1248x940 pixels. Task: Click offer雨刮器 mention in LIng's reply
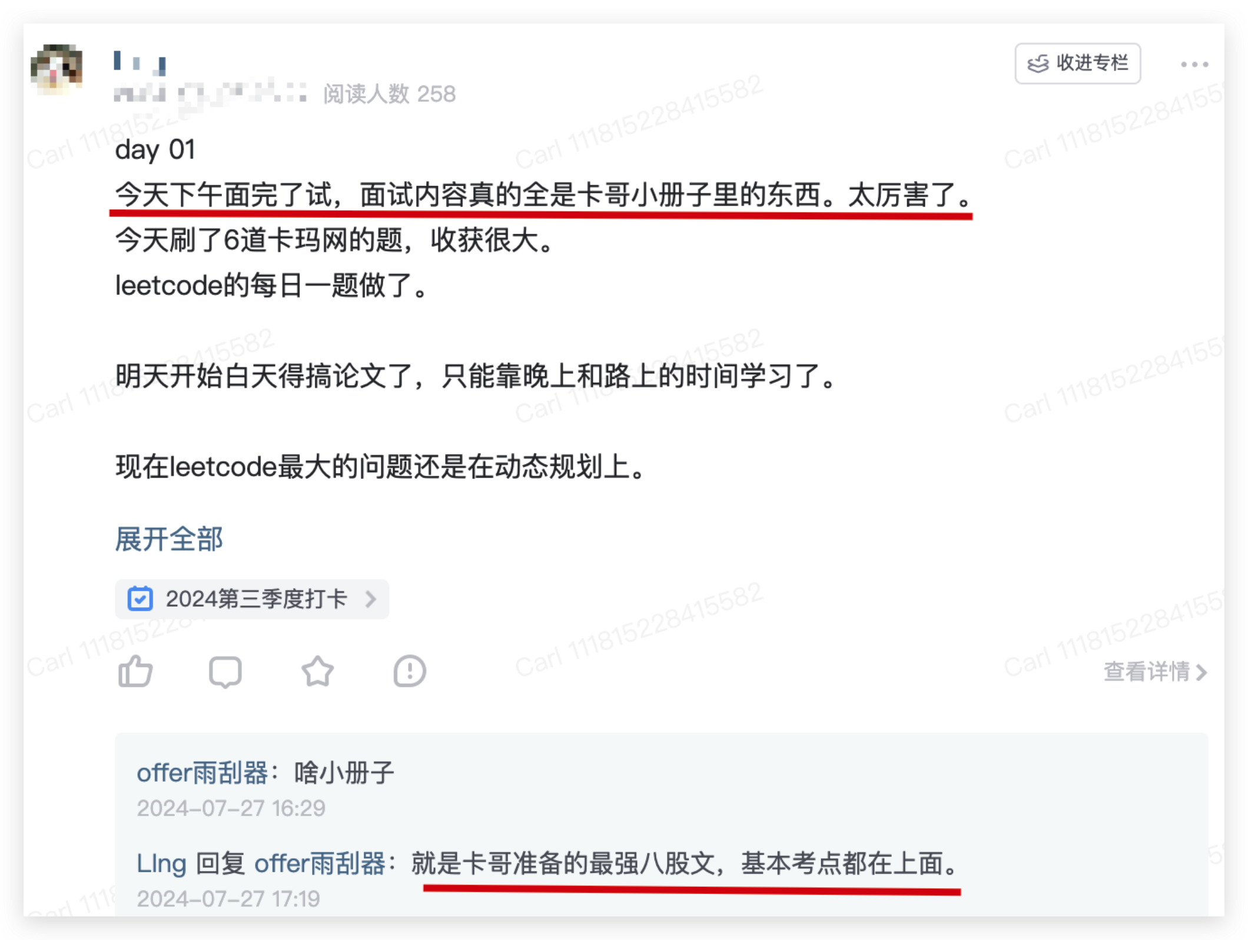(x=320, y=863)
